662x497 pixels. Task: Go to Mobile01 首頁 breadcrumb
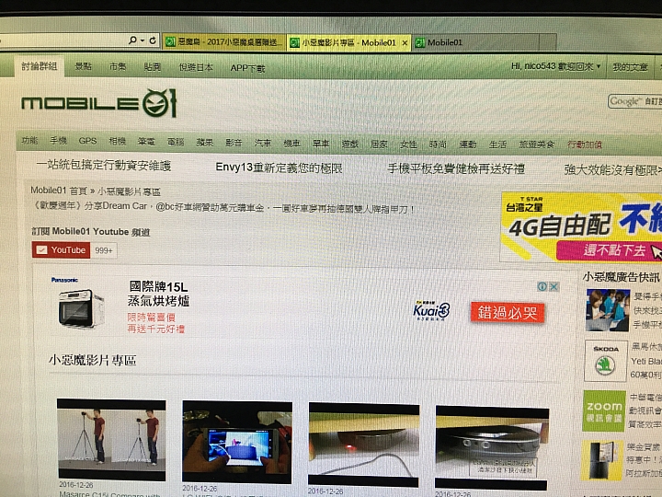tap(59, 191)
